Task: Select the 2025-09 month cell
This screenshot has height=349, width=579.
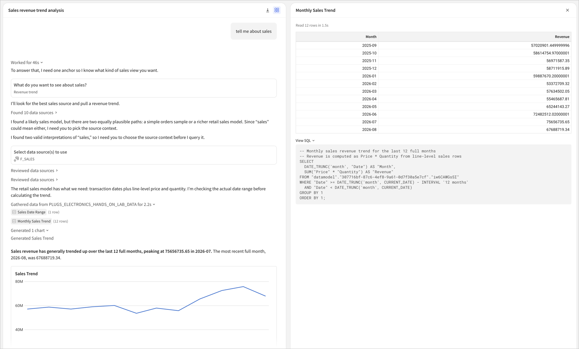Action: (337, 46)
